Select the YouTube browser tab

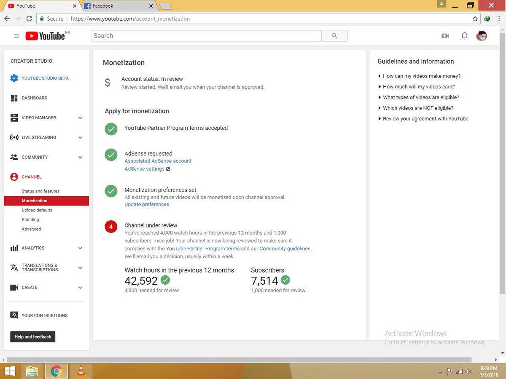point(41,6)
